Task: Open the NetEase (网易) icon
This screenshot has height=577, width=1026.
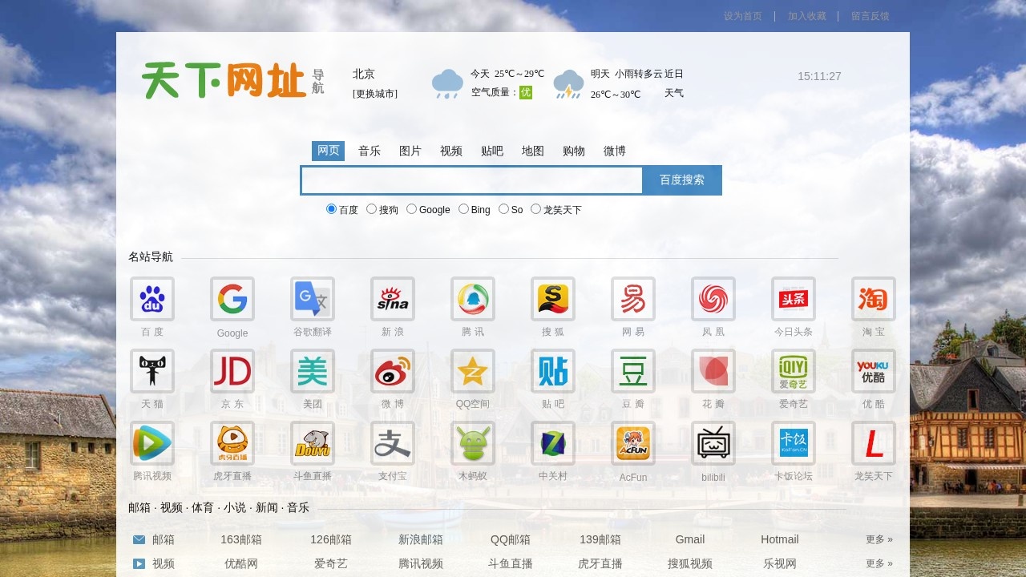Action: pyautogui.click(x=633, y=299)
